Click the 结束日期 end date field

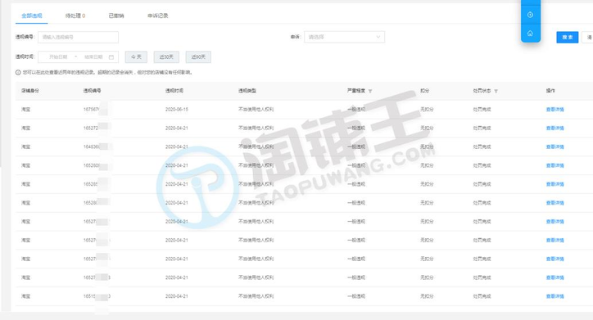[93, 57]
